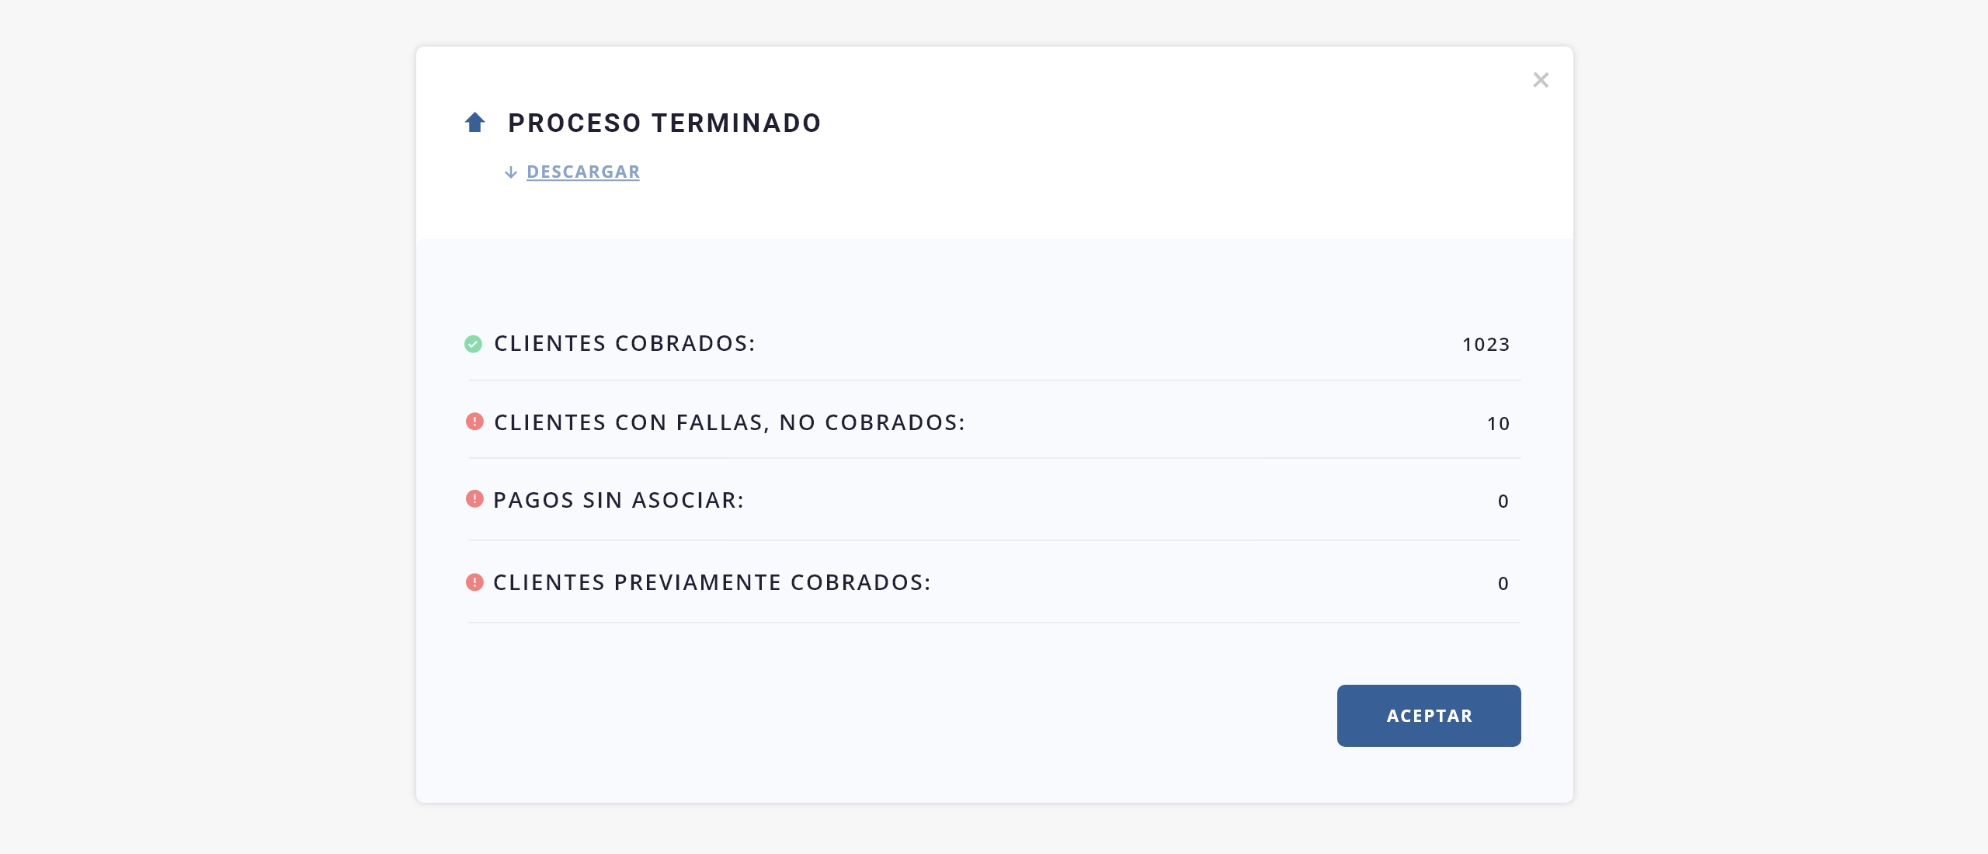Confirm with the ACEPTAR button
The height and width of the screenshot is (854, 1988).
(1429, 716)
